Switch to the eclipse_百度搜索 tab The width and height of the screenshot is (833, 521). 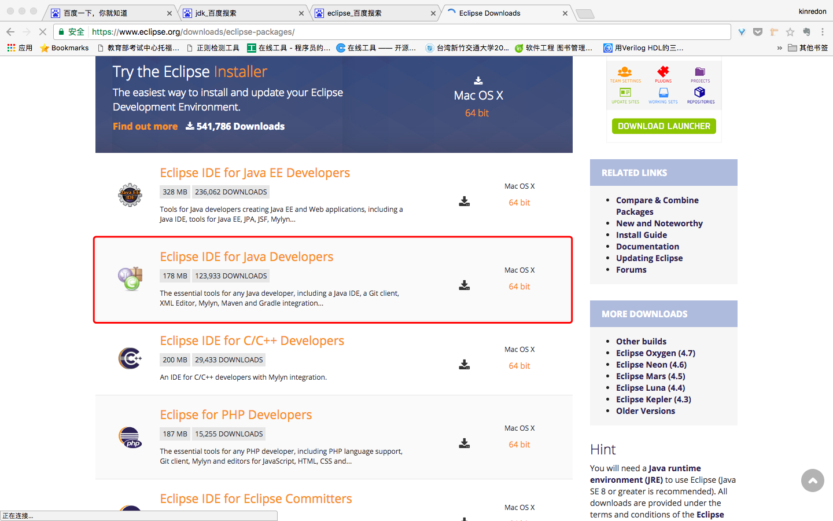pos(375,13)
